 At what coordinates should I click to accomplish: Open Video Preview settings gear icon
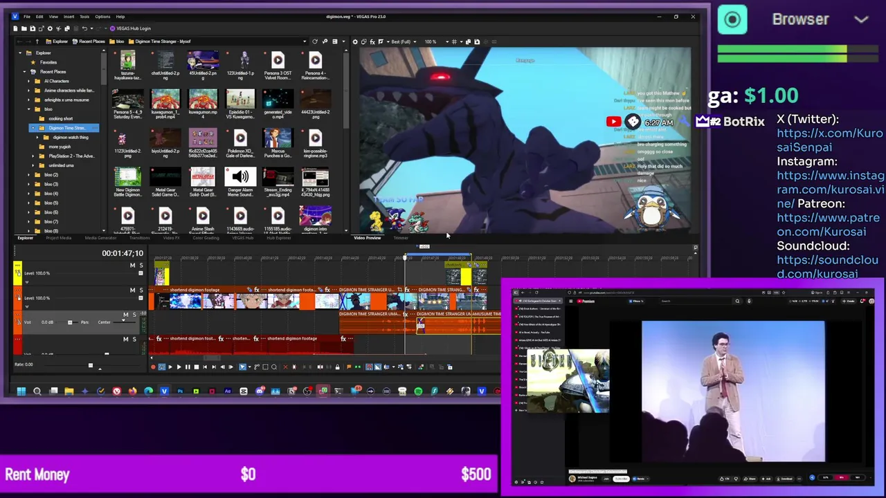(355, 41)
